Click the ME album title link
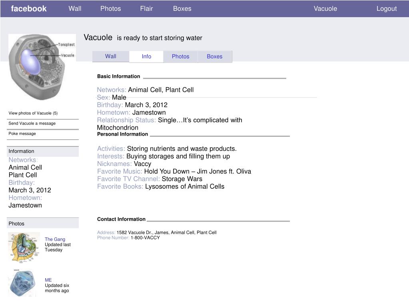This screenshot has width=409, height=306. pos(48,280)
